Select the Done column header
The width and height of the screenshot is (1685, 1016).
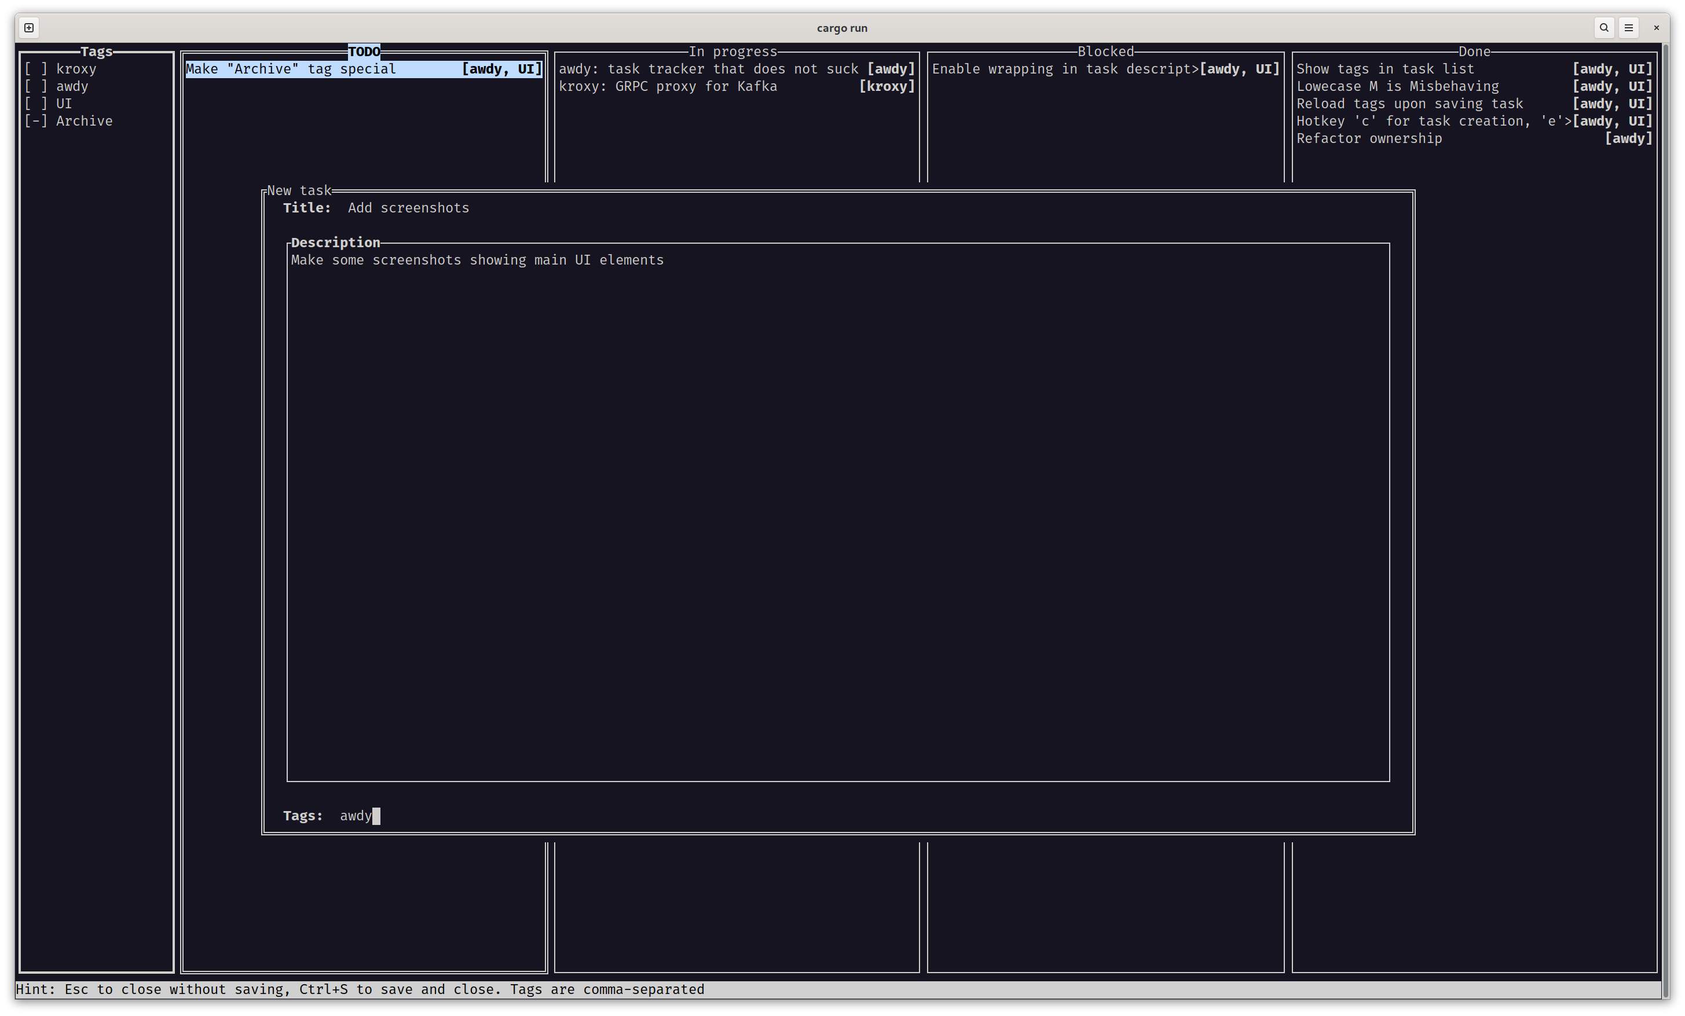click(1474, 52)
